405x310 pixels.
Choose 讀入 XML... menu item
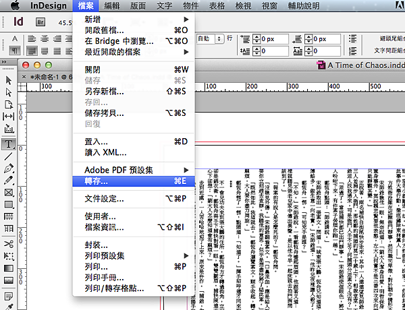[133, 153]
